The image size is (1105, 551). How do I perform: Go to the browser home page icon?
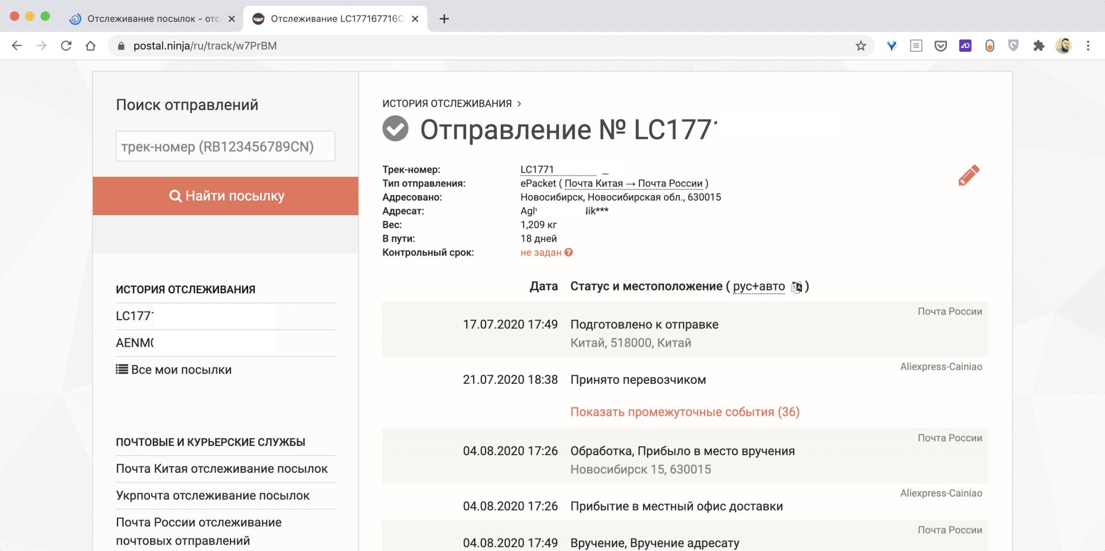coord(91,46)
